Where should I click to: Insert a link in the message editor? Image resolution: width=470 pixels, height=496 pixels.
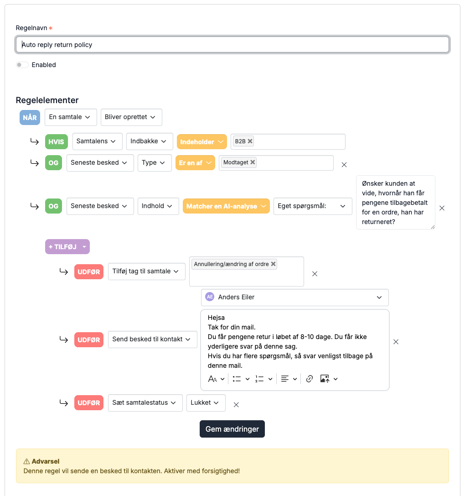[x=310, y=379]
